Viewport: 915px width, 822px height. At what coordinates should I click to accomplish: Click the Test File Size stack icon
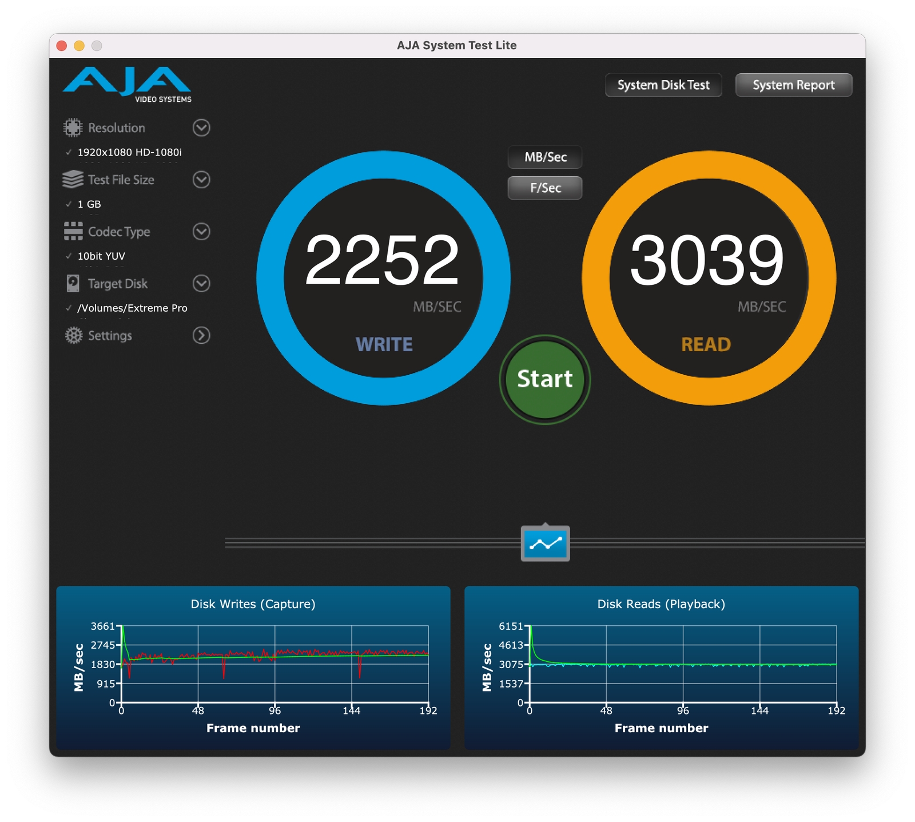(73, 180)
